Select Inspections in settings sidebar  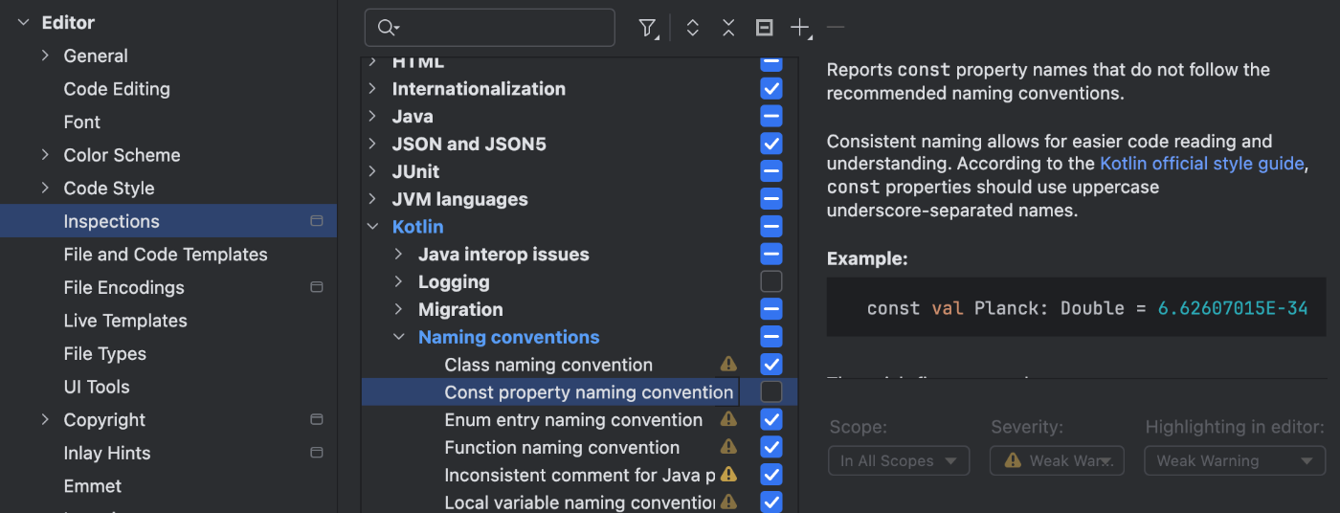click(168, 221)
